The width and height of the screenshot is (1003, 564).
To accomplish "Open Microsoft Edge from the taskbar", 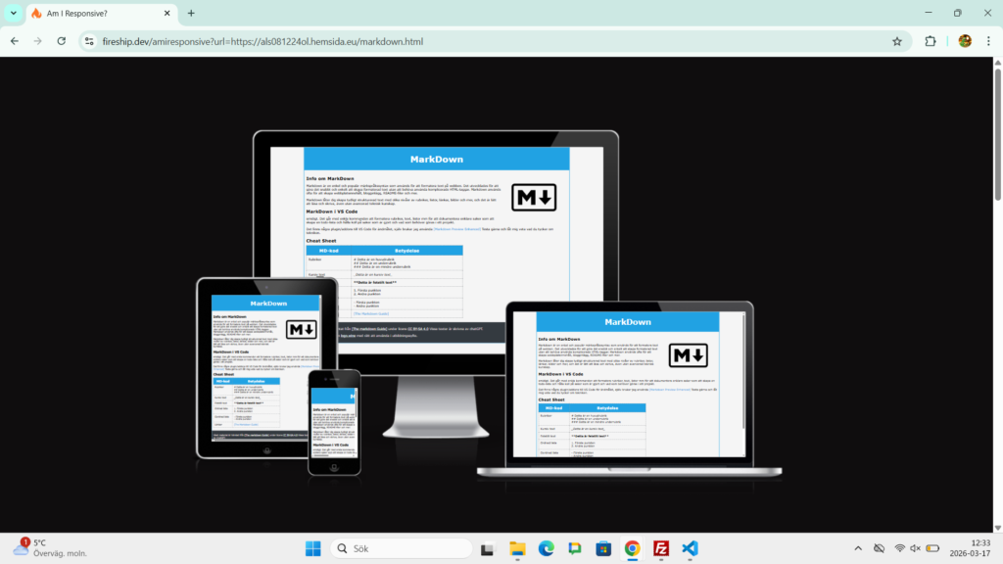I will [x=546, y=548].
